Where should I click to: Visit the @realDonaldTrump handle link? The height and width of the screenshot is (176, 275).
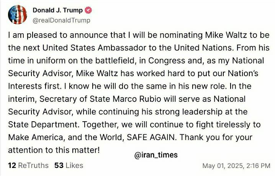62,20
